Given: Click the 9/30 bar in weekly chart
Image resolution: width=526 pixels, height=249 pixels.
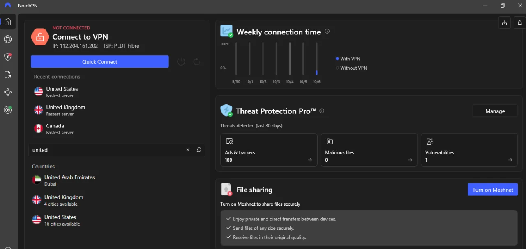Looking at the screenshot, I should click(236, 59).
